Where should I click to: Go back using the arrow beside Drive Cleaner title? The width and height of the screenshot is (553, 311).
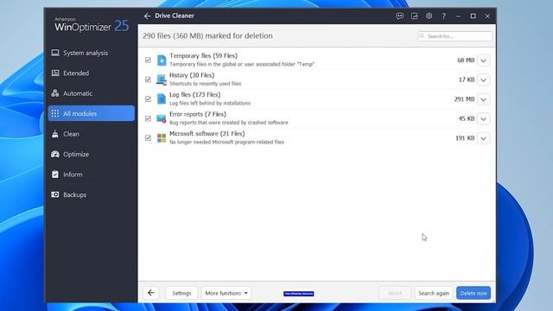pyautogui.click(x=147, y=16)
